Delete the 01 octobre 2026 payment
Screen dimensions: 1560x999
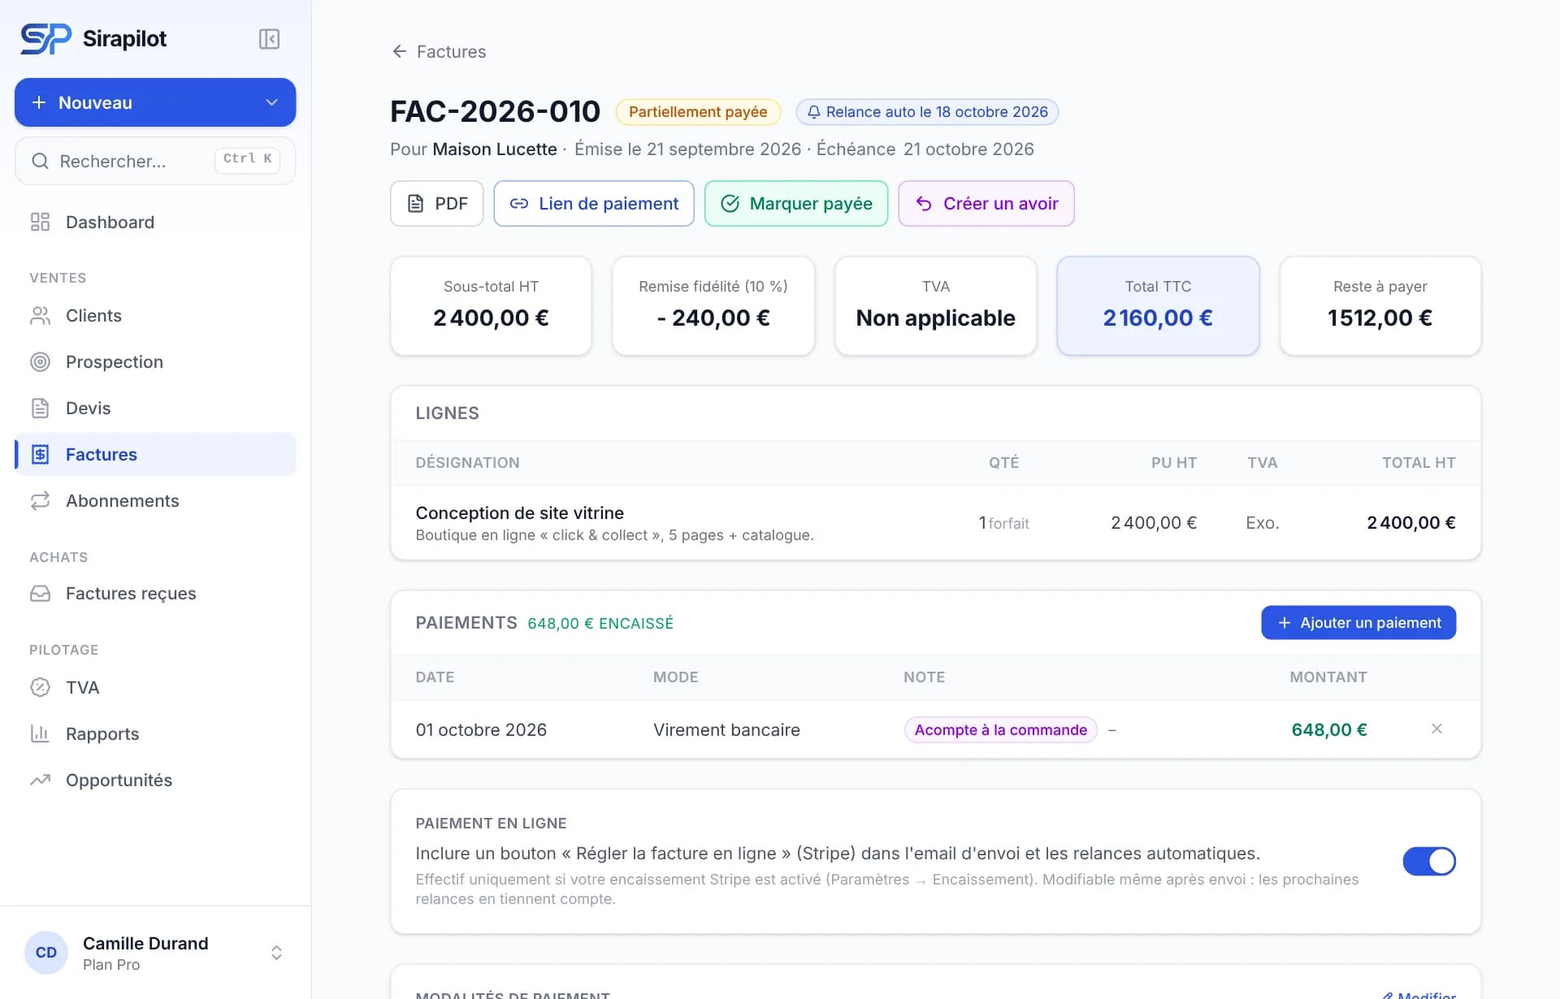[1436, 729]
